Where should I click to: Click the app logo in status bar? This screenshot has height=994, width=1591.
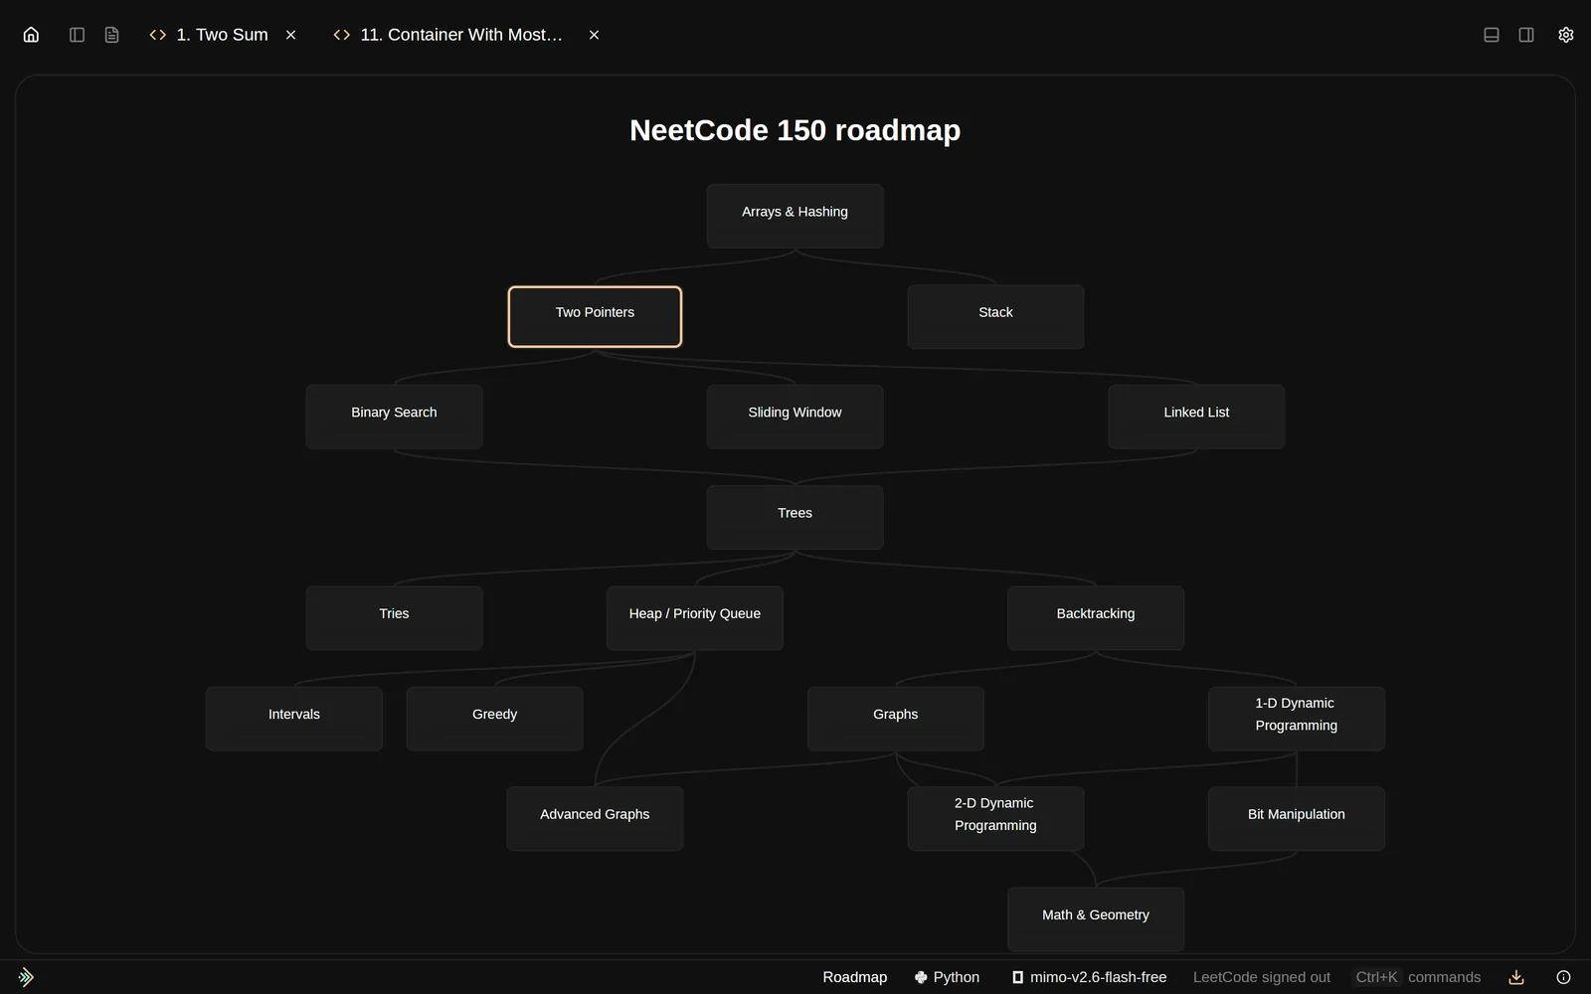[26, 977]
